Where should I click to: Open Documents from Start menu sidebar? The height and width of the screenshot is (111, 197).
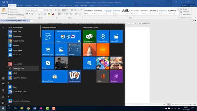pos(3,84)
